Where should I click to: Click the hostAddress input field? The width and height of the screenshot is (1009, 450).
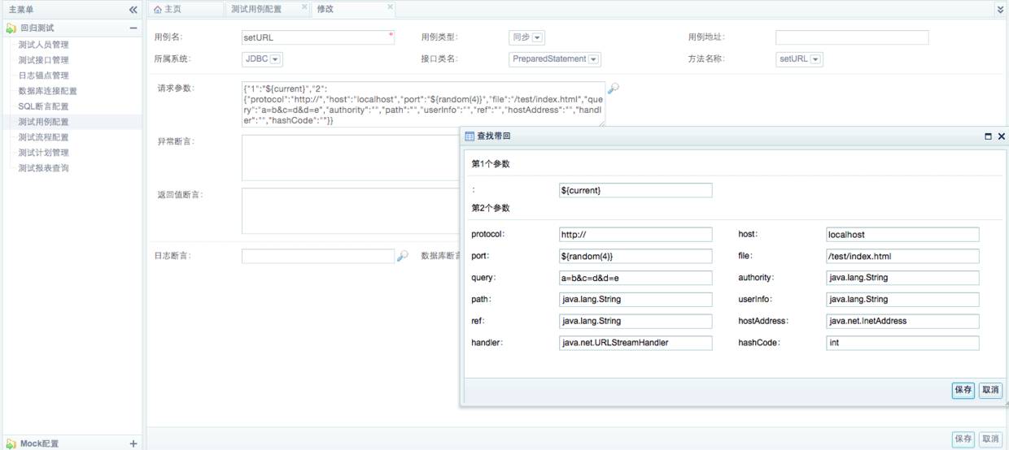pos(902,321)
